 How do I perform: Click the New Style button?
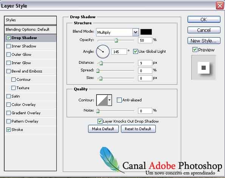tap(204, 41)
